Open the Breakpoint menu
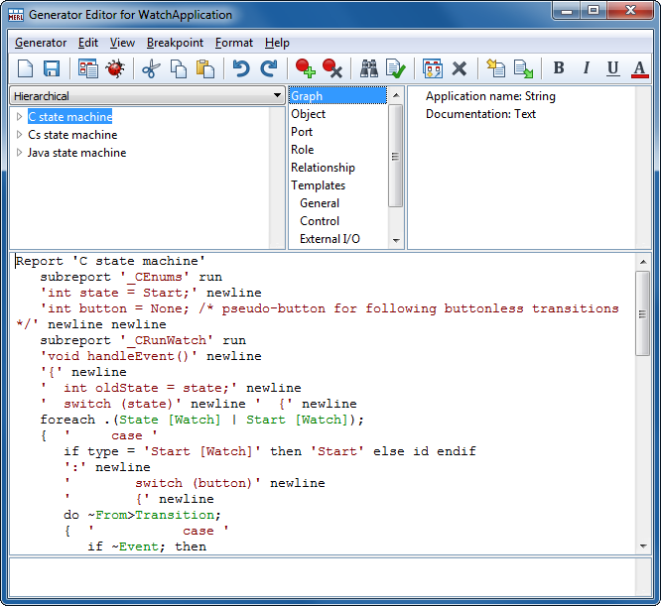This screenshot has width=661, height=606. click(175, 43)
